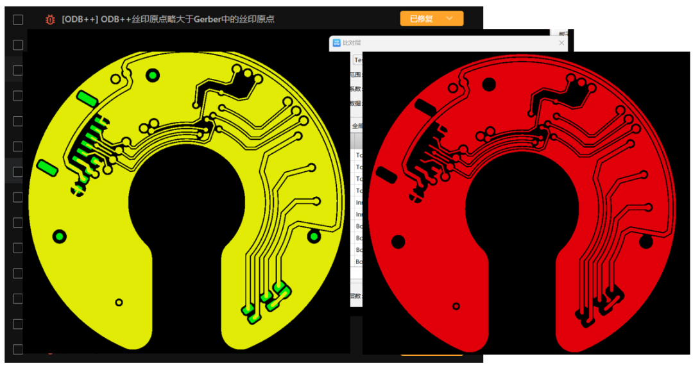Image resolution: width=693 pixels, height=368 pixels.
Task: Close the 比对层 dialog
Action: [x=561, y=43]
